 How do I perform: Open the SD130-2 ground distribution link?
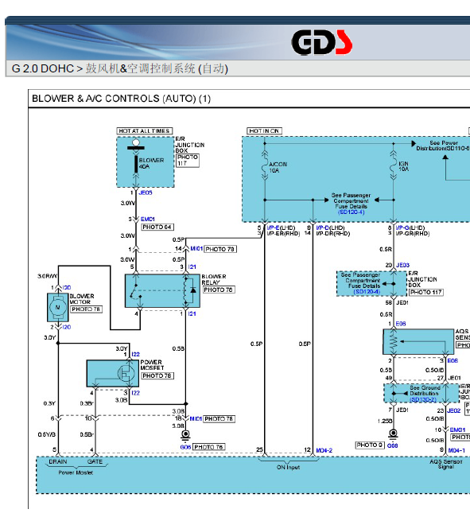point(423,399)
